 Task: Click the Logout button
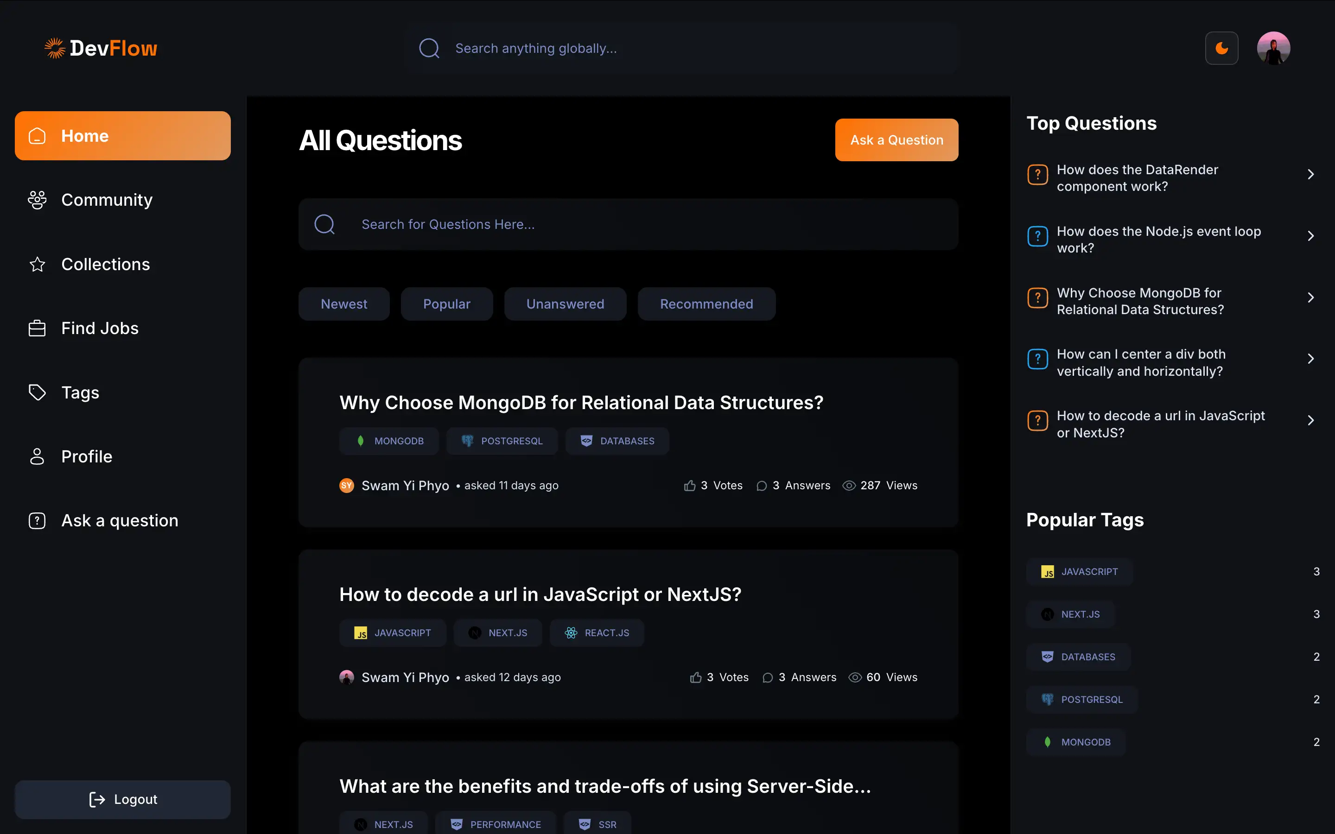point(122,799)
